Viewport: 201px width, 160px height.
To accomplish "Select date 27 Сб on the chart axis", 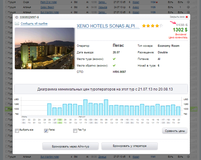I will (x=55, y=121).
